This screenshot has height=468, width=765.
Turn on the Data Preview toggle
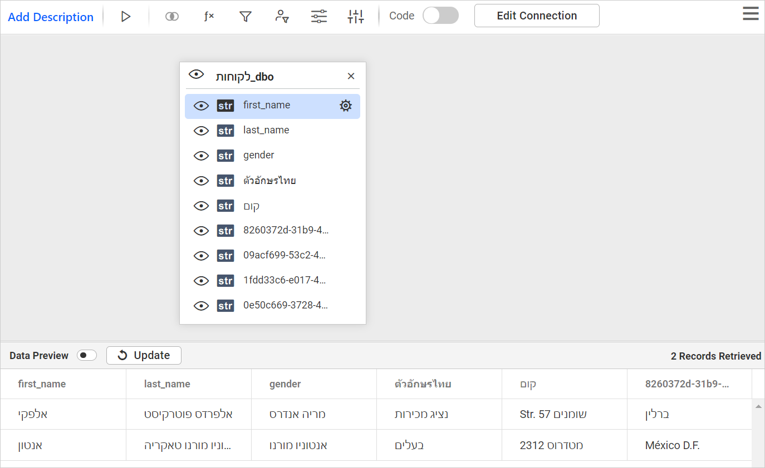point(86,355)
